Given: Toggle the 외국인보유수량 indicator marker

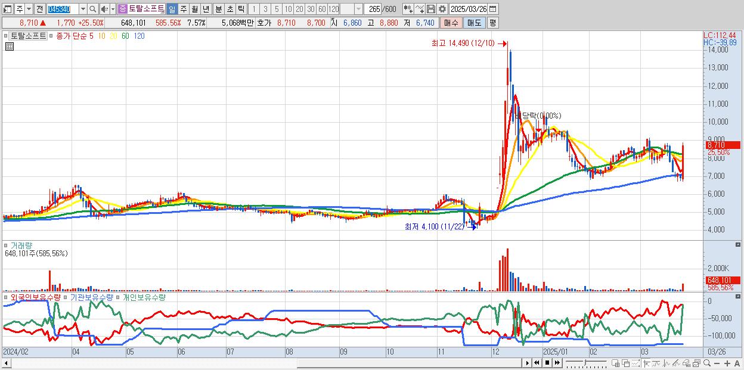Looking at the screenshot, I should coord(7,297).
